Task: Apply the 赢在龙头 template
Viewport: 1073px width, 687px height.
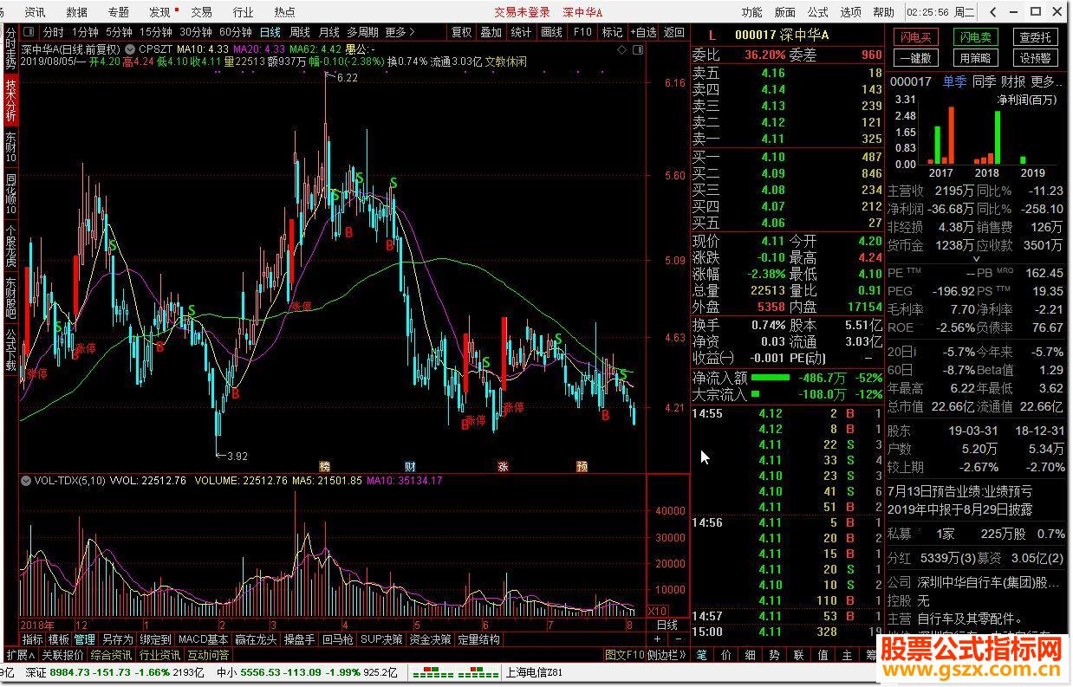Action: (256, 639)
